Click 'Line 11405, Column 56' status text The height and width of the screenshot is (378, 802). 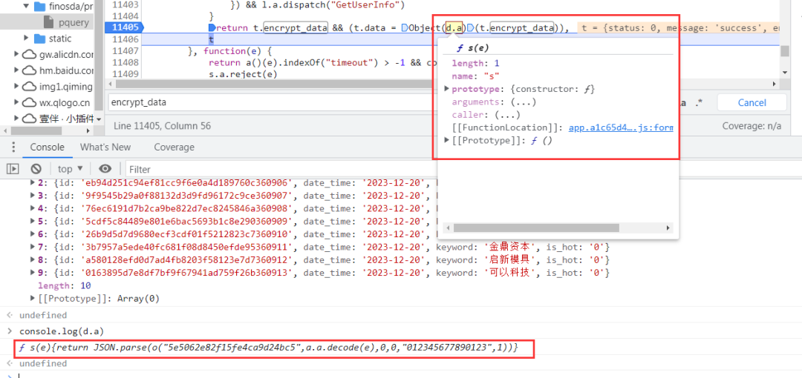[x=162, y=126]
